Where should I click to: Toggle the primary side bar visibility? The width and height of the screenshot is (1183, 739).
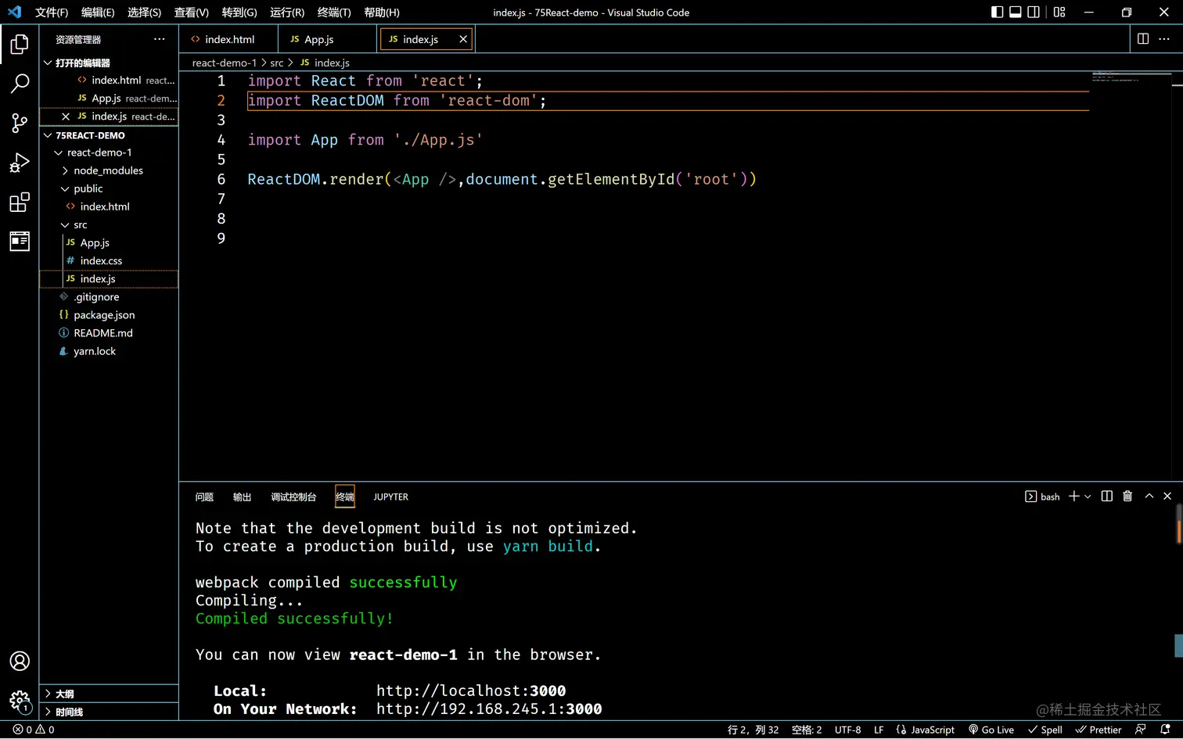click(997, 13)
